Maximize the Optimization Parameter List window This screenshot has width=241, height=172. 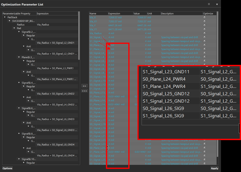click(x=209, y=4)
